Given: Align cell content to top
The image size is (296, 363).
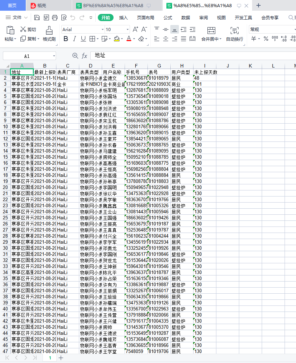Looking at the screenshot, I should (157, 29).
